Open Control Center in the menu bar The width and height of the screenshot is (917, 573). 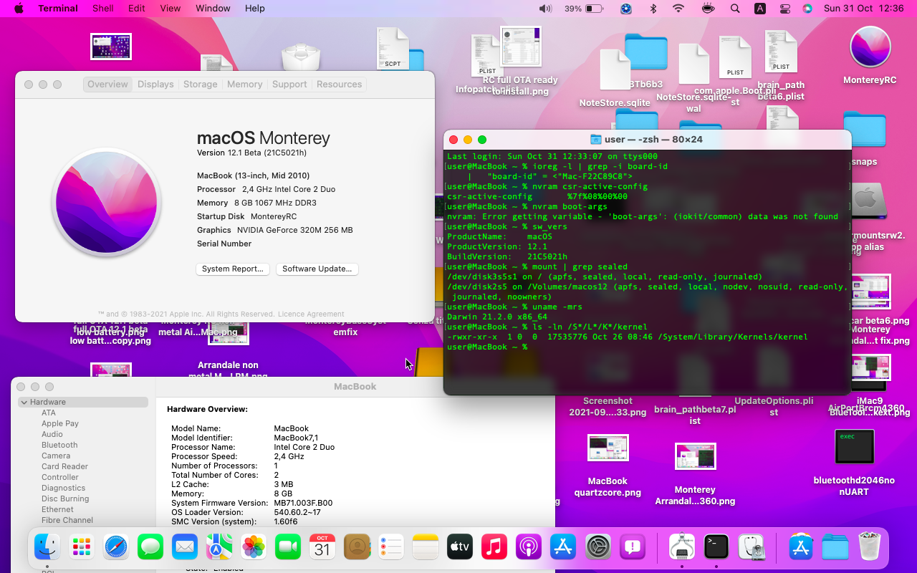(x=784, y=9)
